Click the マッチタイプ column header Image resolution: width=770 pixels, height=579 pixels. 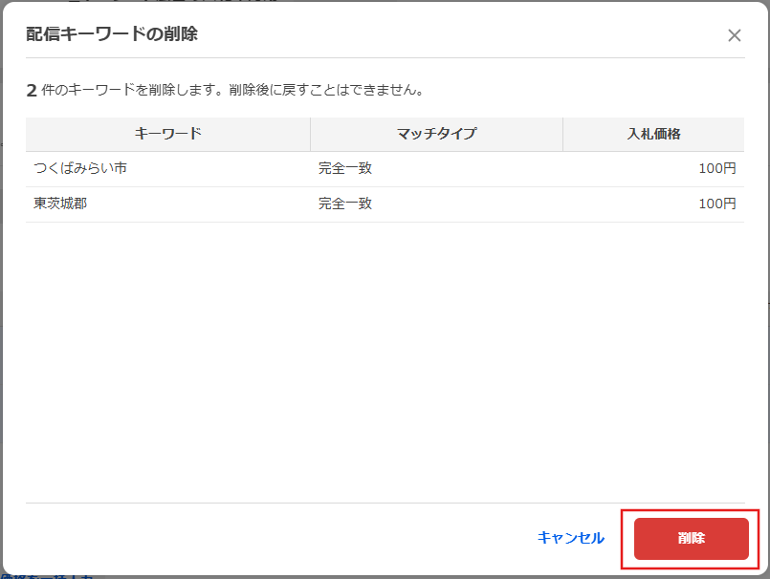coord(436,134)
